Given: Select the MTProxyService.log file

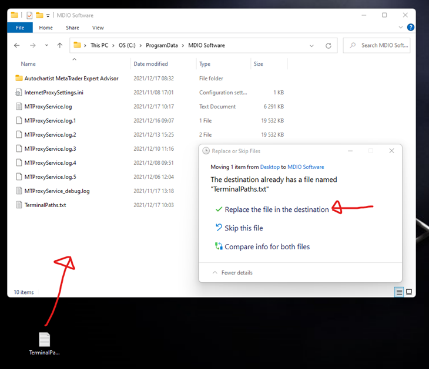Looking at the screenshot, I should (48, 107).
